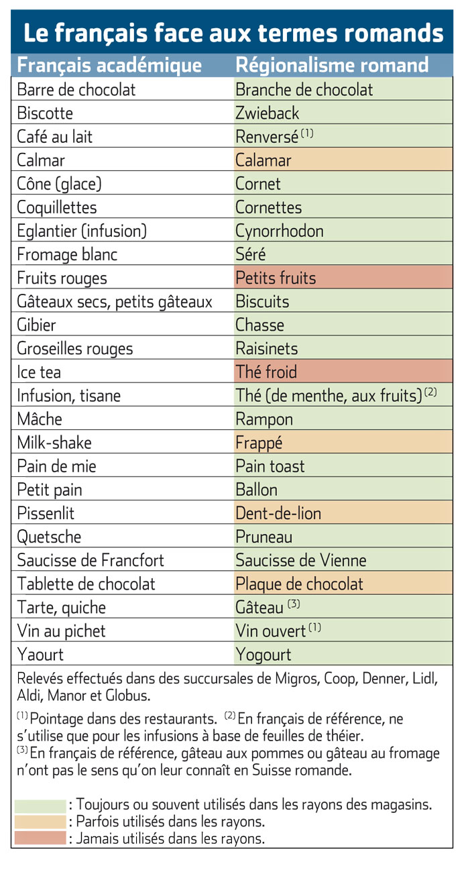Click the 'Zwieback' cell
The image size is (462, 872).
click(342, 113)
